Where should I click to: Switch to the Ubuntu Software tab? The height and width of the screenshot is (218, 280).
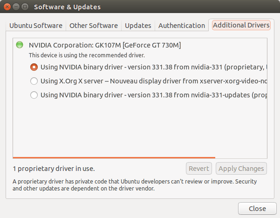point(36,26)
